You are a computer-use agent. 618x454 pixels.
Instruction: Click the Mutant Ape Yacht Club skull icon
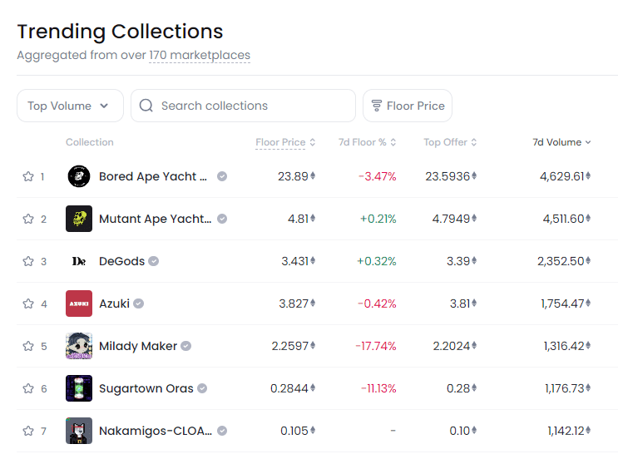(x=79, y=219)
